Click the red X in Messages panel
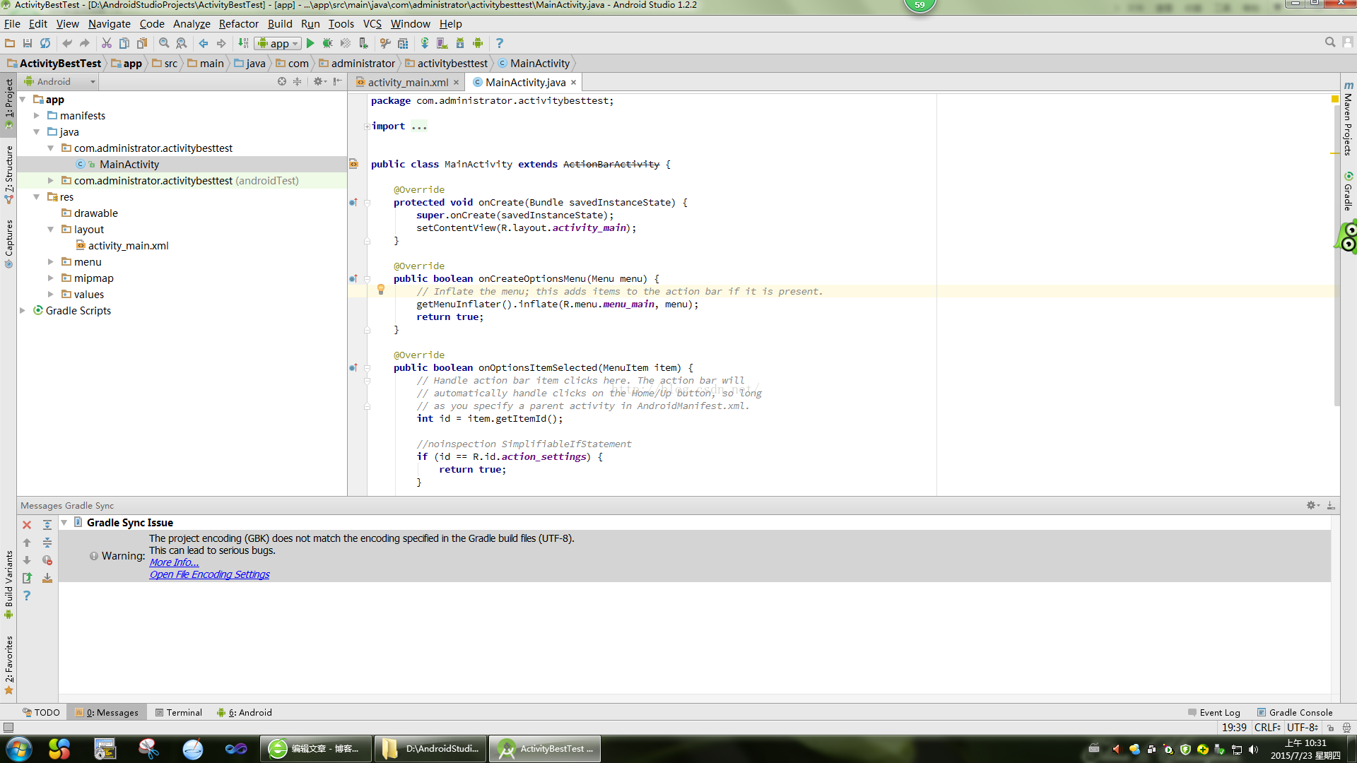This screenshot has height=763, width=1357. tap(27, 525)
